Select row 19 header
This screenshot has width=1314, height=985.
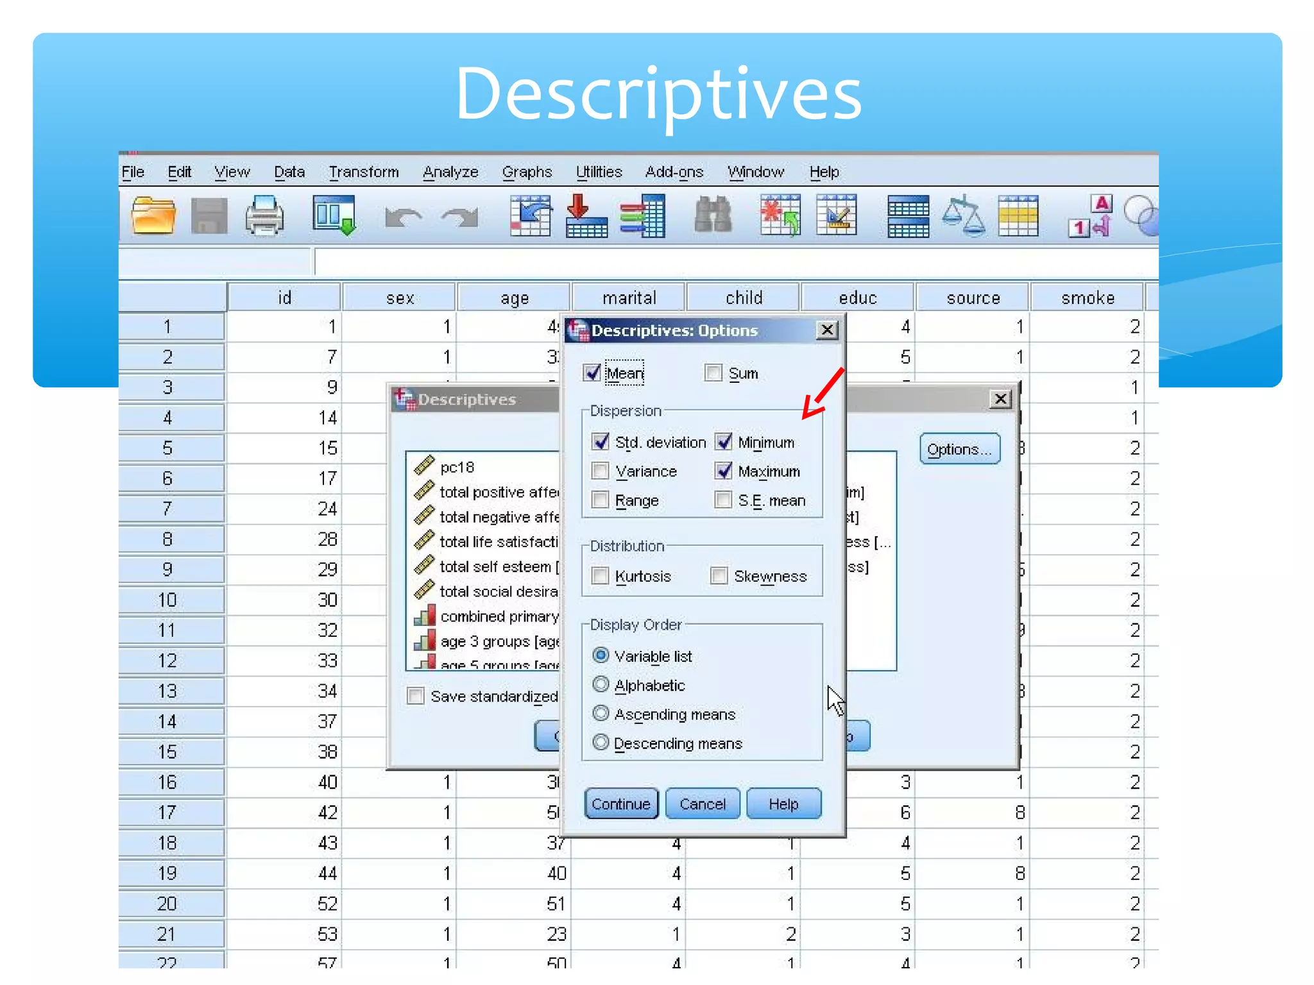[171, 873]
